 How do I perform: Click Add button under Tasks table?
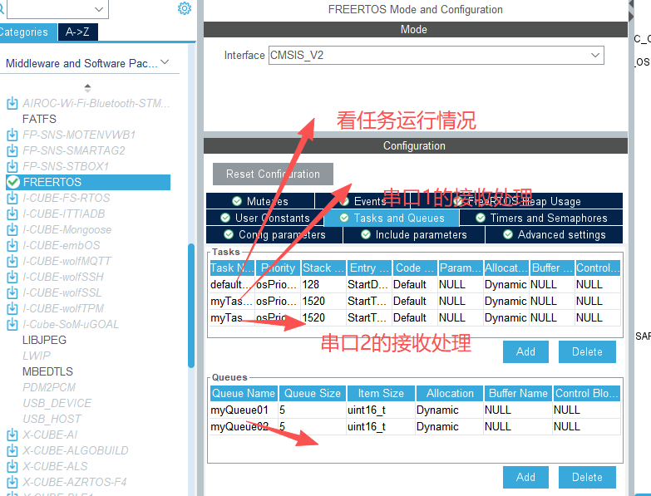(x=525, y=351)
